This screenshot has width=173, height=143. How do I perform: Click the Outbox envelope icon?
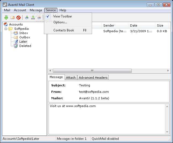coord(16,37)
